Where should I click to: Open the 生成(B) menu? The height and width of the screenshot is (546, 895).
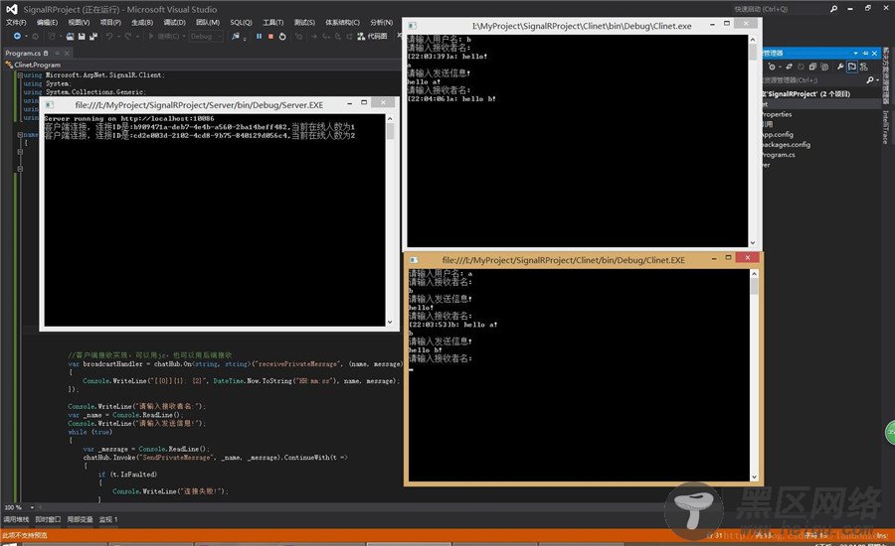(142, 22)
